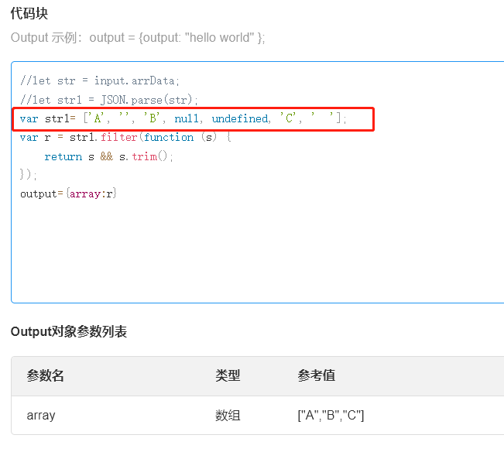Click the 参考值 column header

[x=316, y=376]
